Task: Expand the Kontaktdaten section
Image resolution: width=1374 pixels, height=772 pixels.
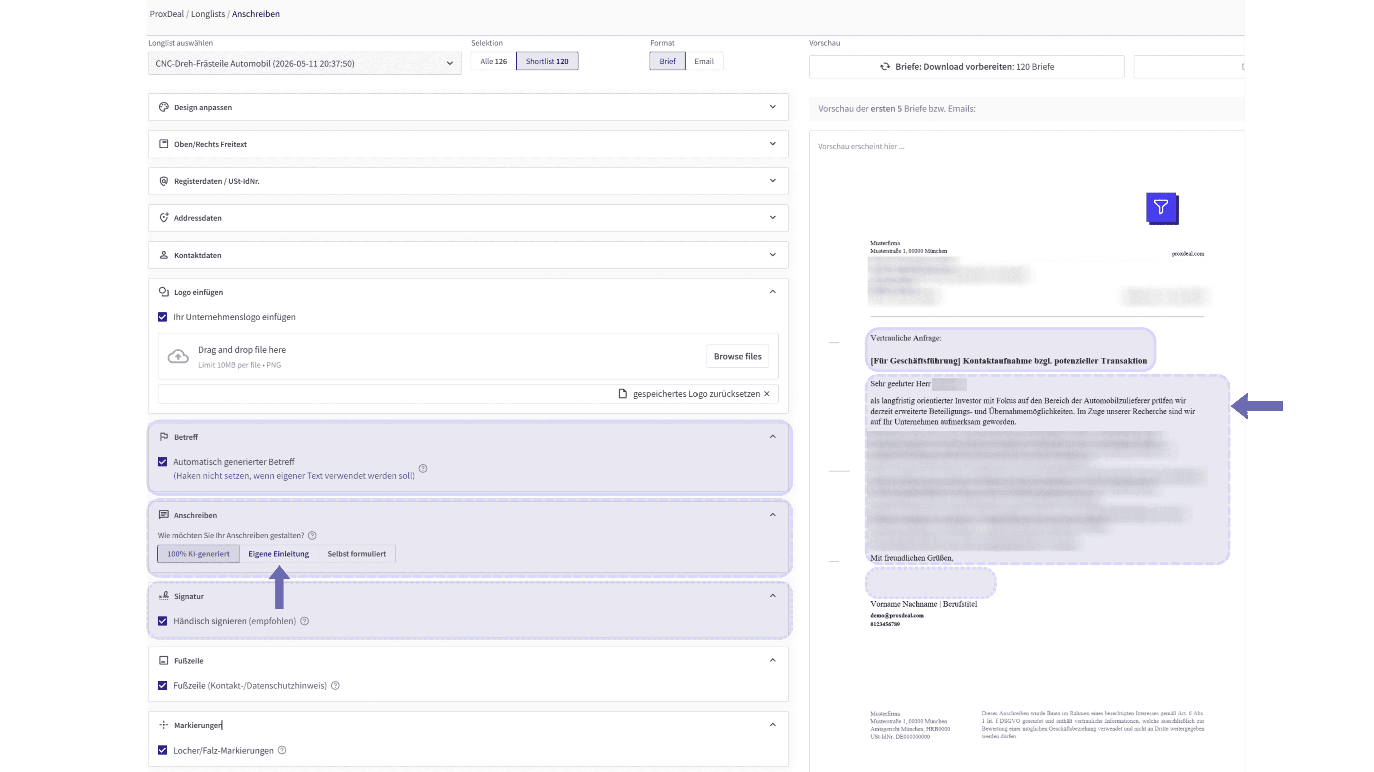Action: tap(773, 255)
